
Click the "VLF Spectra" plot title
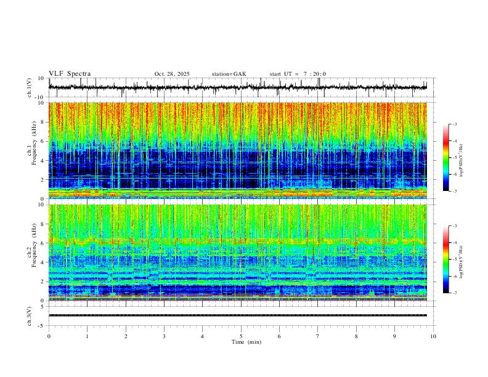point(70,74)
